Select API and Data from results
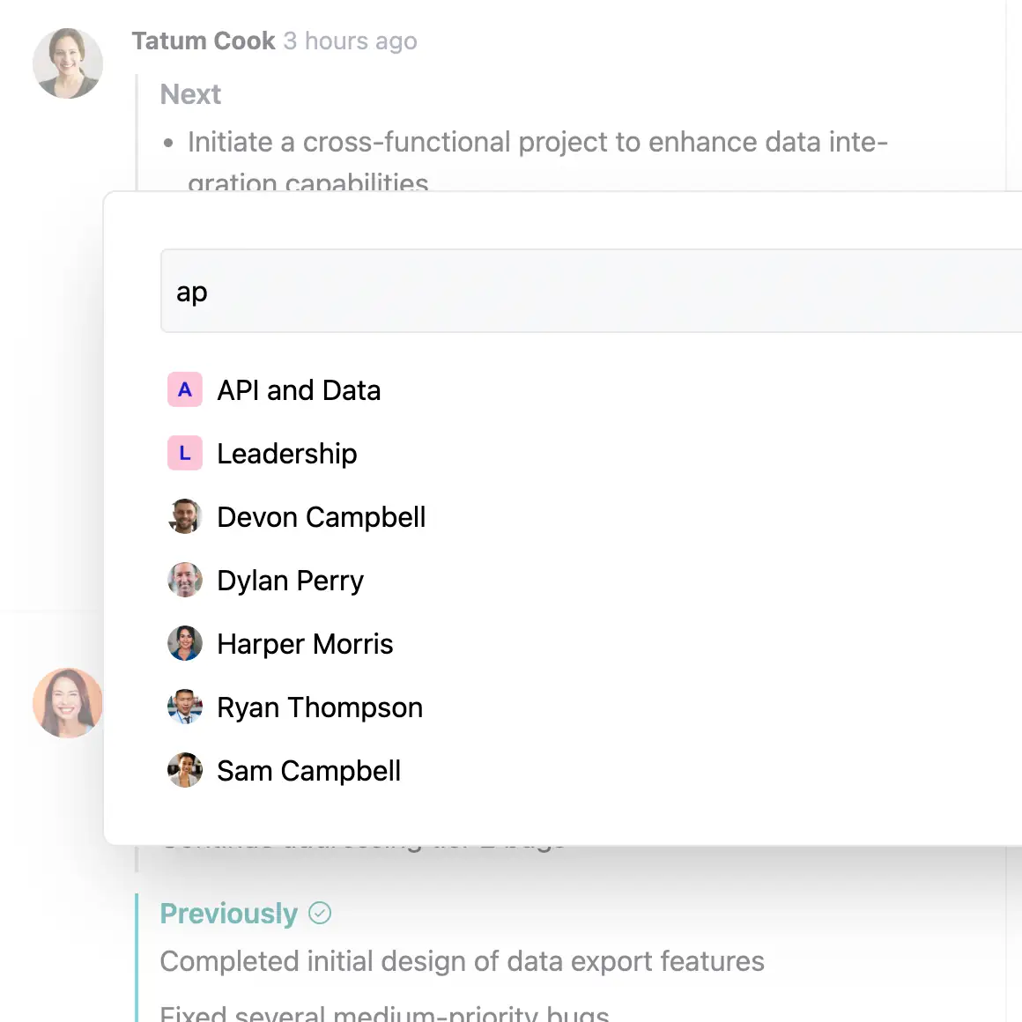The image size is (1022, 1022). 299,390
